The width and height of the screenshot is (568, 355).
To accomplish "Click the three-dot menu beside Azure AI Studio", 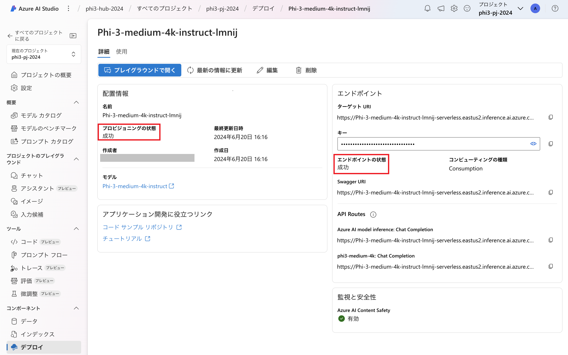I will point(68,9).
